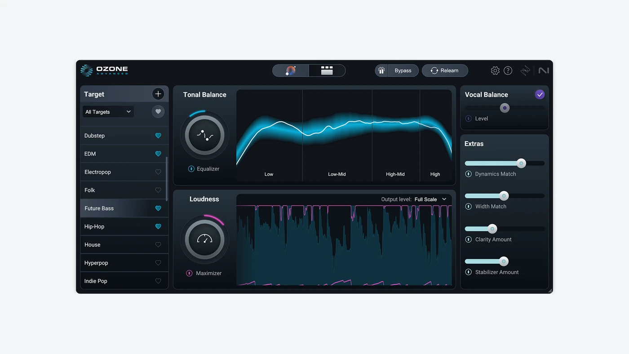629x354 pixels.
Task: Click the Equalizer module knob
Action: click(204, 135)
